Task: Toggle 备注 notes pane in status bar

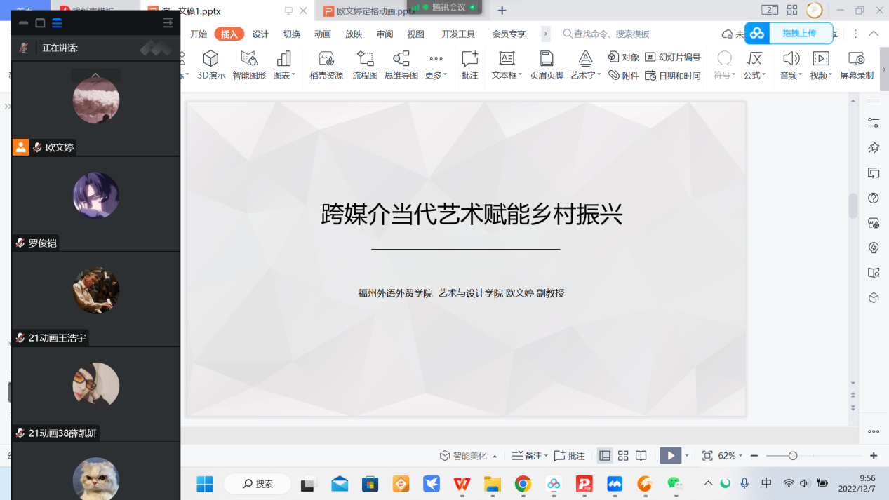Action: pos(527,456)
